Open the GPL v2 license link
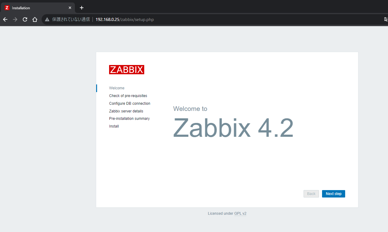Viewport: 388px width, 232px height. pyautogui.click(x=240, y=213)
